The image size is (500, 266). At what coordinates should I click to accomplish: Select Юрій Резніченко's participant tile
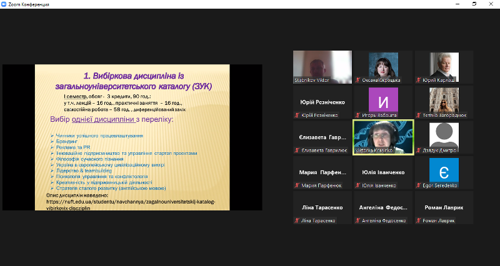pyautogui.click(x=322, y=102)
